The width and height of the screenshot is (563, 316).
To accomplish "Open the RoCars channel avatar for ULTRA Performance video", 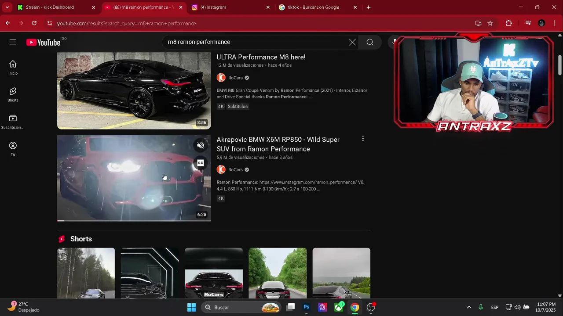I will 221,78.
